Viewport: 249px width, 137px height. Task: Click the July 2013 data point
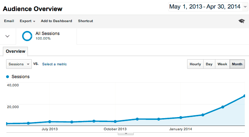[x=50, y=122]
